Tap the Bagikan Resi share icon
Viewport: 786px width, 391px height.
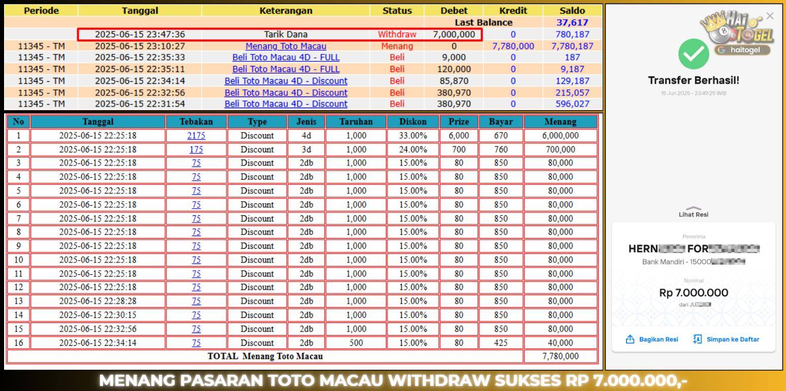click(630, 339)
